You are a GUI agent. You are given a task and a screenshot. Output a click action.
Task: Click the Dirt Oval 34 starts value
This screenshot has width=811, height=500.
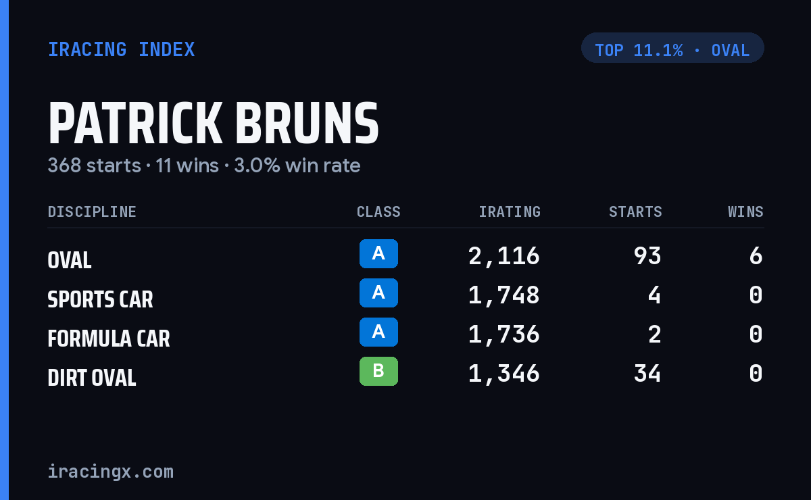[x=647, y=374]
